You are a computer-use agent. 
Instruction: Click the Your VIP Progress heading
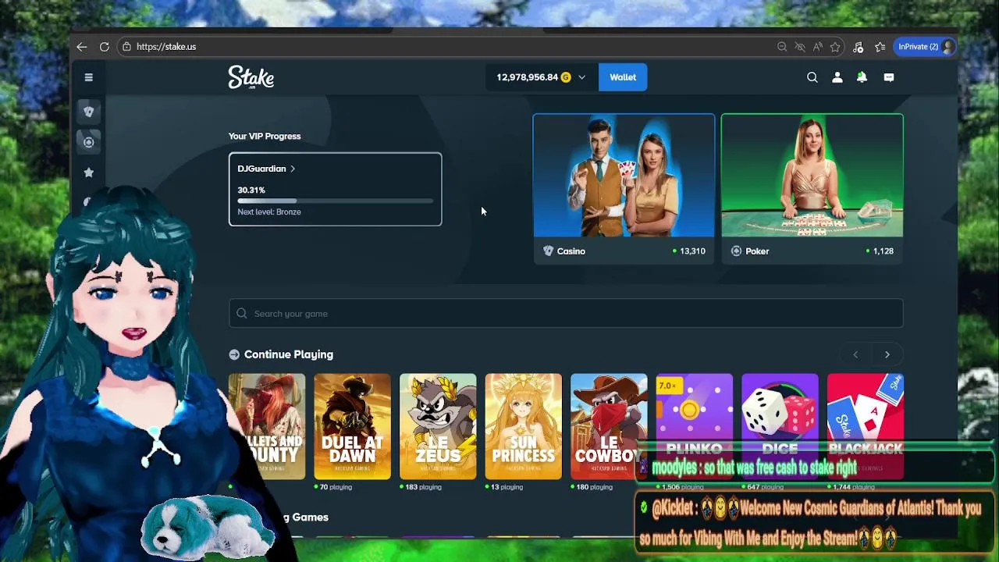265,136
